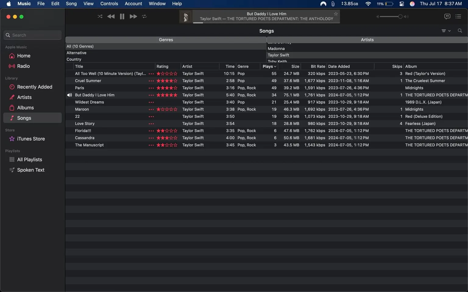Open the Account menu
Screen dimensions: 468x292
[x=133, y=4]
